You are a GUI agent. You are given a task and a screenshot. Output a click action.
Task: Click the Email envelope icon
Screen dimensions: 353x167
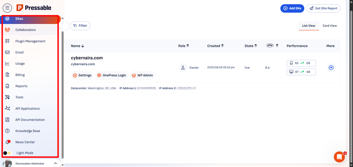click(x=7, y=53)
